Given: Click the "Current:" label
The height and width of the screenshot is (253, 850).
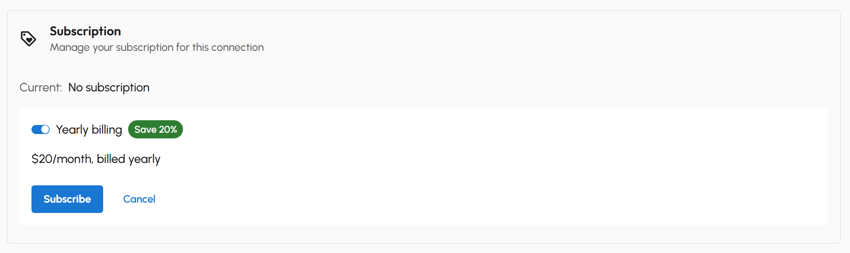Looking at the screenshot, I should (x=41, y=88).
